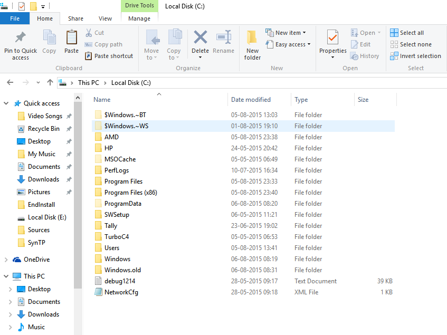Open the Properties dropdown arrow
The height and width of the screenshot is (335, 447).
pyautogui.click(x=332, y=58)
